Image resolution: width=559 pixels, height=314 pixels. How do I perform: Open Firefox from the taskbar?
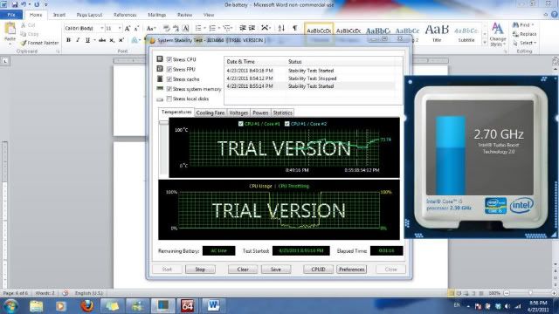point(87,306)
